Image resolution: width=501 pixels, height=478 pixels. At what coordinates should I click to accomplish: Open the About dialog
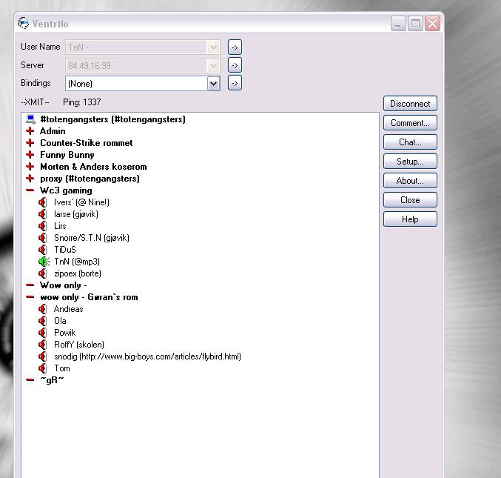point(410,181)
